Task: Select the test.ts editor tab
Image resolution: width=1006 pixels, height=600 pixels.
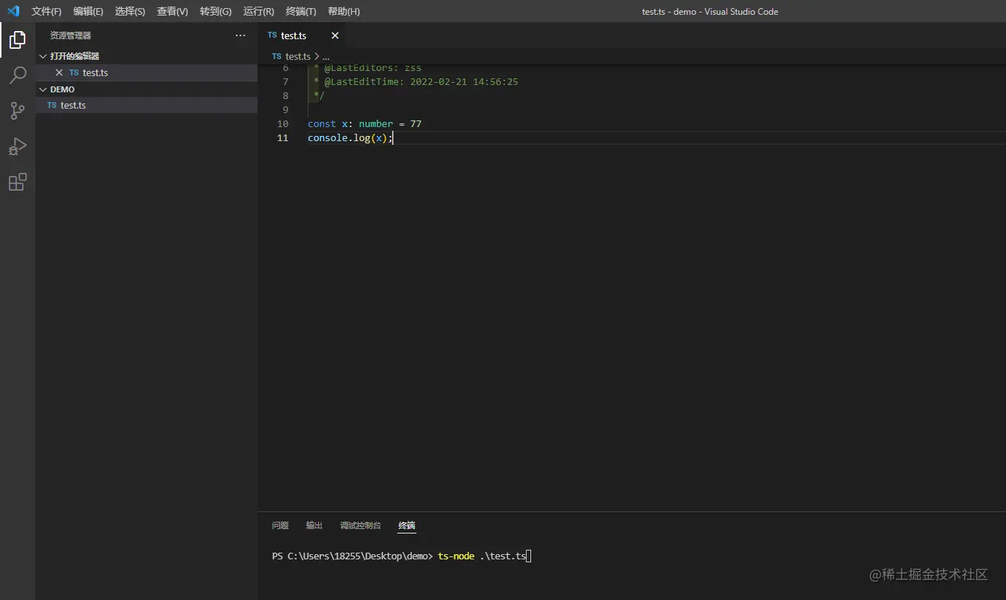Action: pos(303,35)
